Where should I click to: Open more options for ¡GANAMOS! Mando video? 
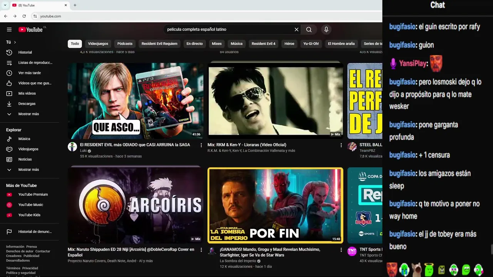(x=341, y=250)
